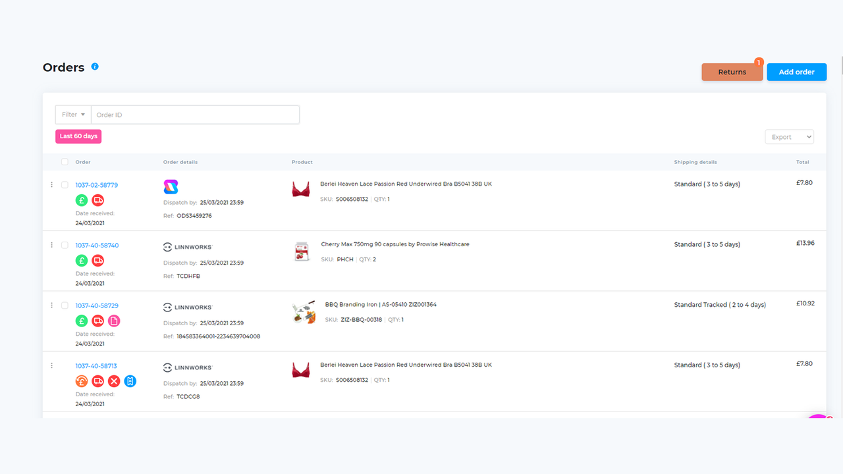Screen dimensions: 843x474
Task: Open order 1037-40-58740 via its link
Action: click(x=96, y=245)
